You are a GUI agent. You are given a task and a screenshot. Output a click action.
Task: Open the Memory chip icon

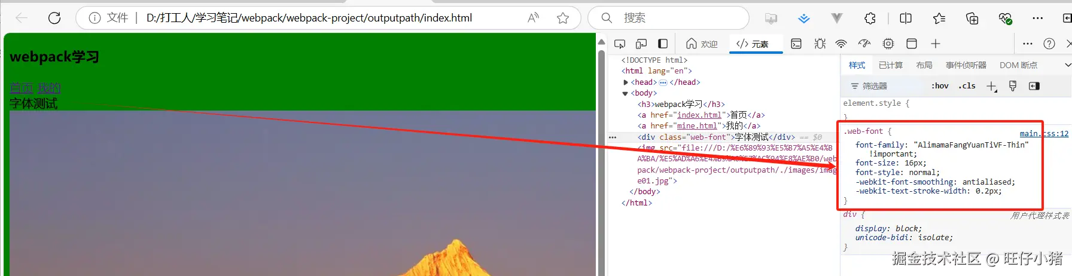888,44
